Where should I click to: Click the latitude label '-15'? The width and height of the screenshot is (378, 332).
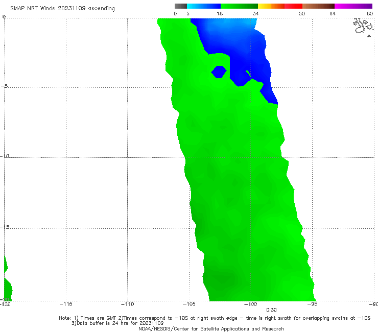click(5, 227)
